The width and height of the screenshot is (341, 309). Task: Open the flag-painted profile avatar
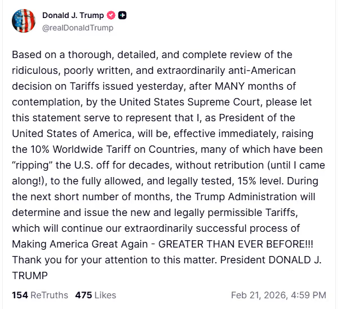pyautogui.click(x=24, y=21)
